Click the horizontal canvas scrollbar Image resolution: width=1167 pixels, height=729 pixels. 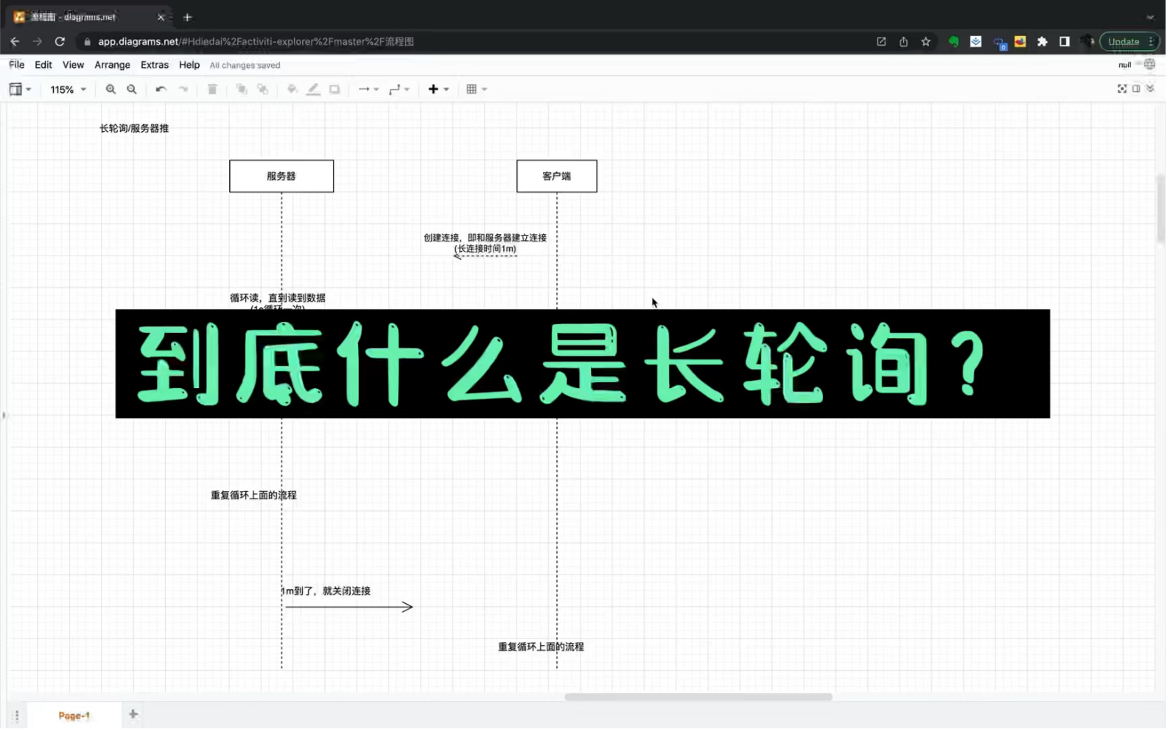698,697
